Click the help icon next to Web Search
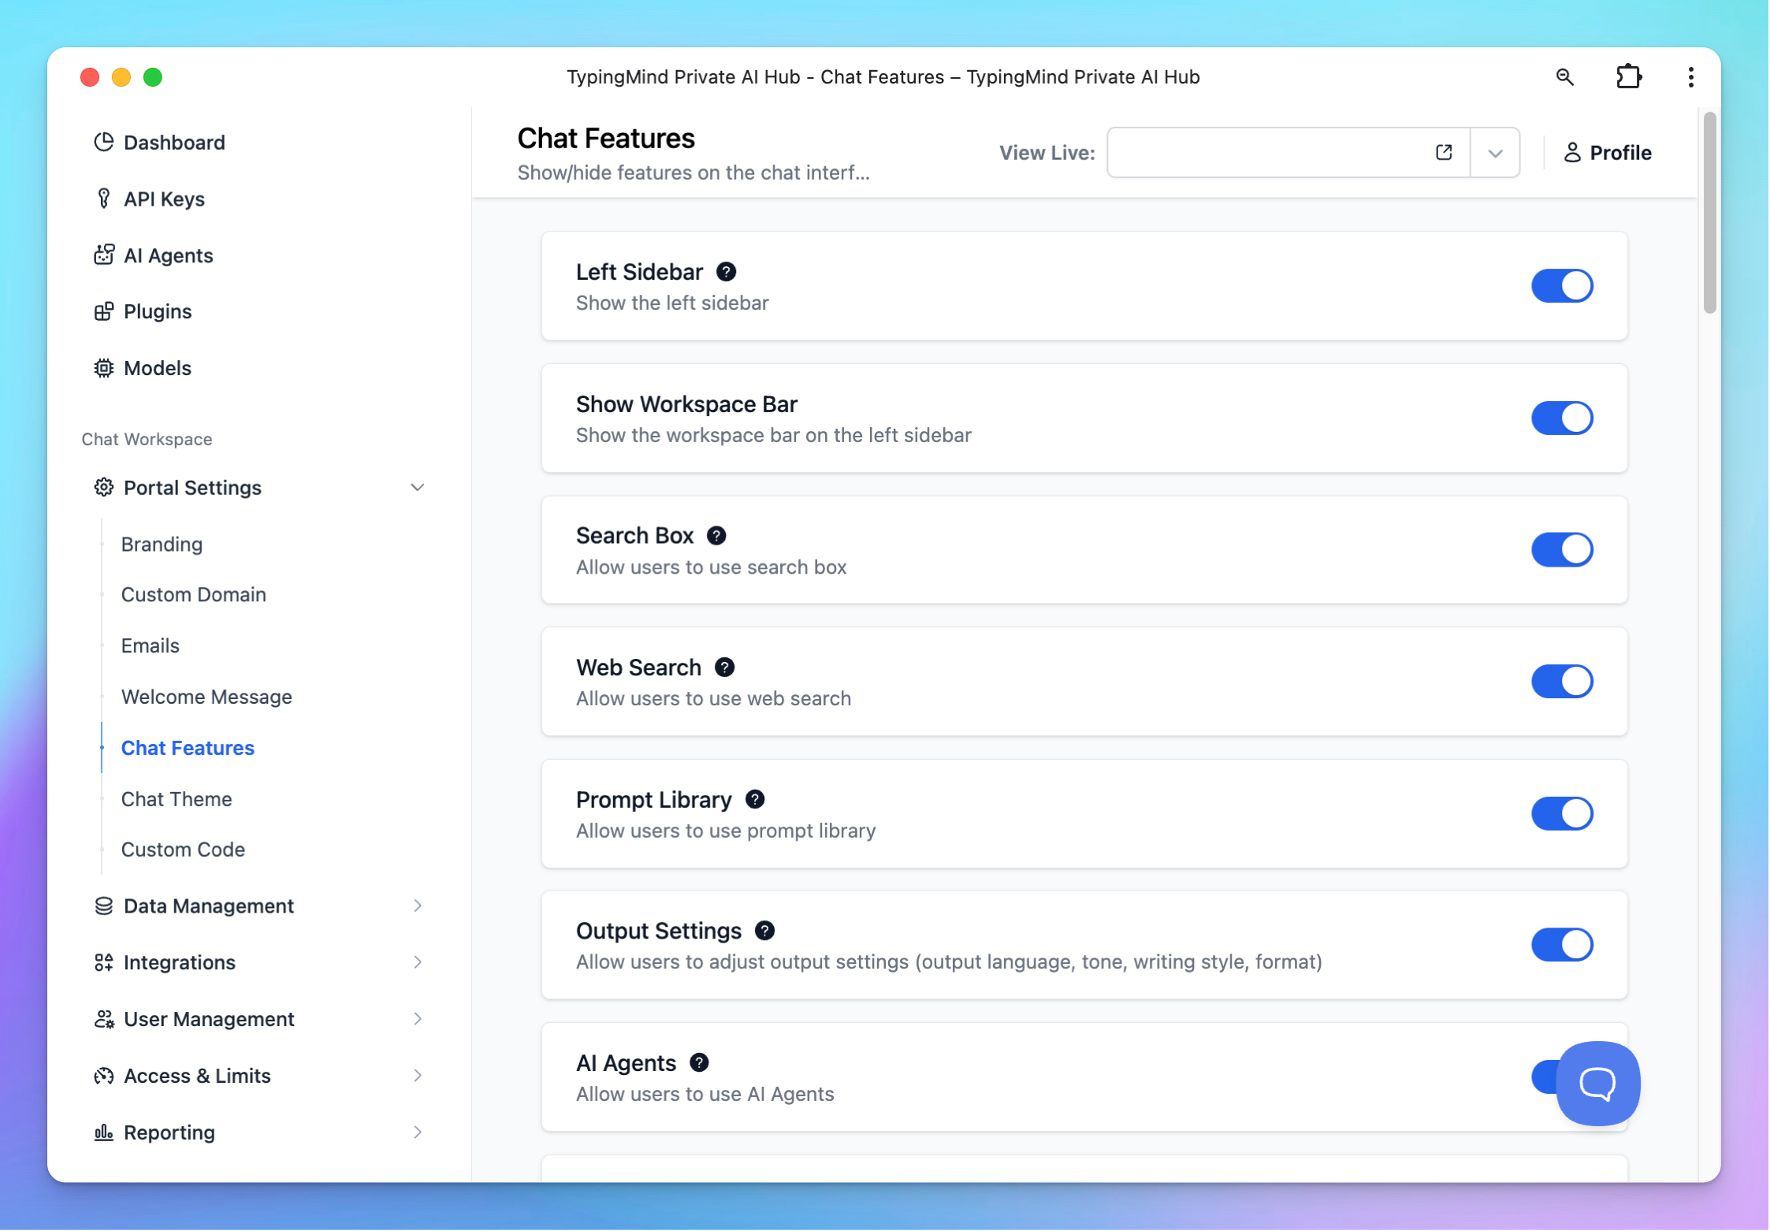The height and width of the screenshot is (1231, 1770). [724, 668]
